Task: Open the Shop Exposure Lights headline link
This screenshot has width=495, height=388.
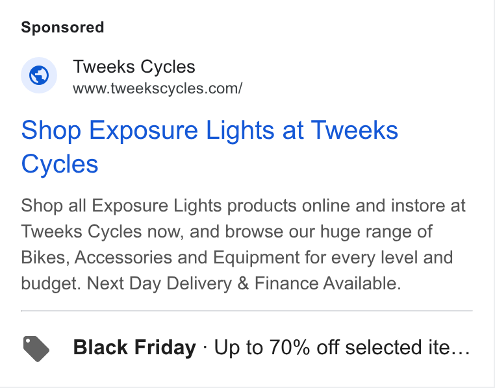Action: click(210, 147)
